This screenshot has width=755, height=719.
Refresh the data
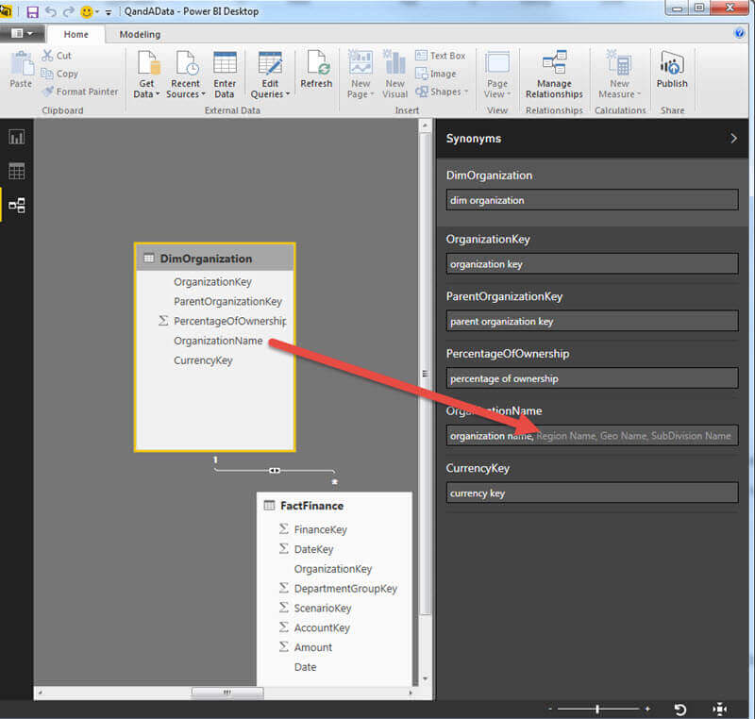click(316, 70)
